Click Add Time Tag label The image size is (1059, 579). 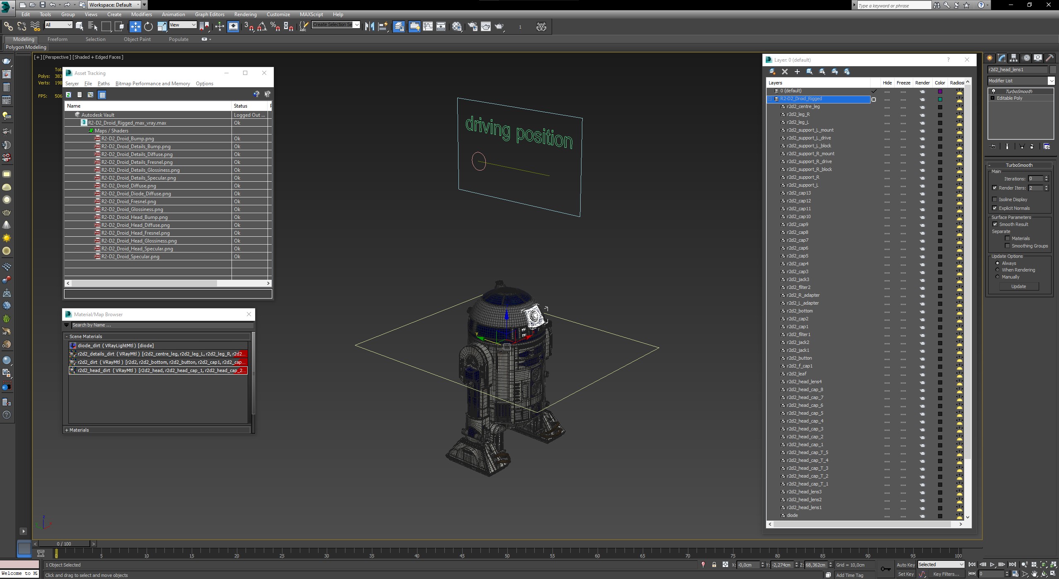click(850, 575)
